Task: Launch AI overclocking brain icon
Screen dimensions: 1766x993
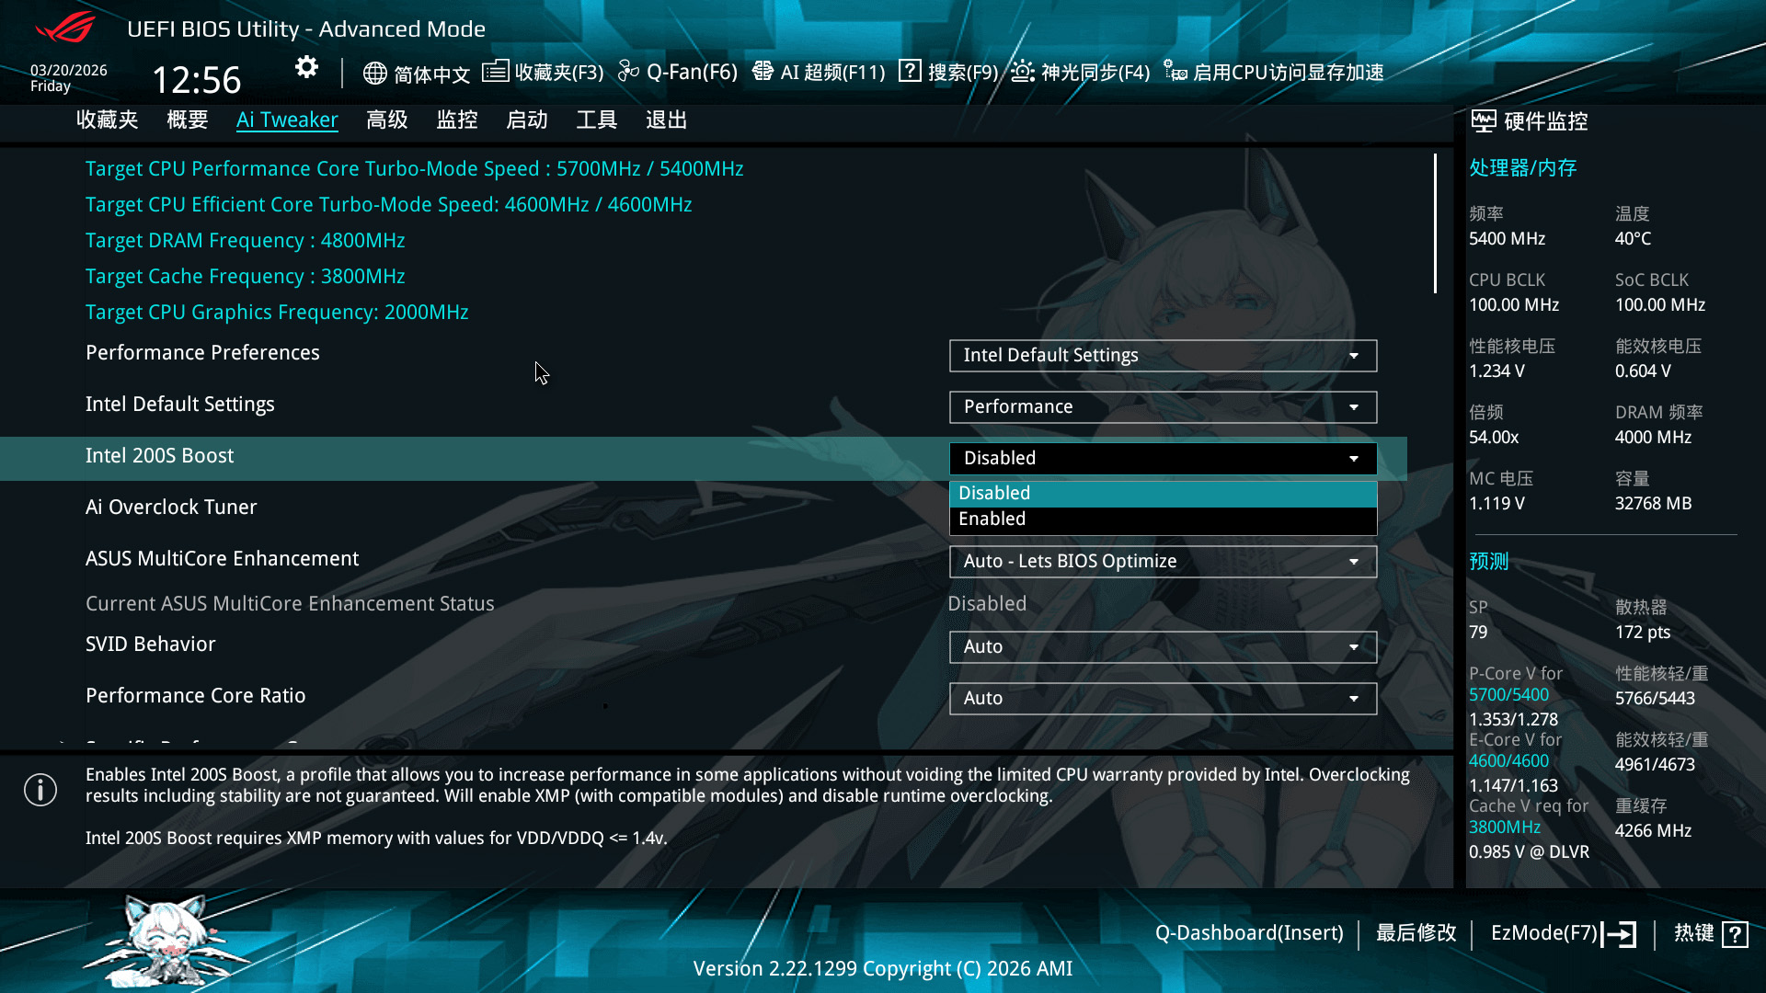Action: (x=763, y=71)
